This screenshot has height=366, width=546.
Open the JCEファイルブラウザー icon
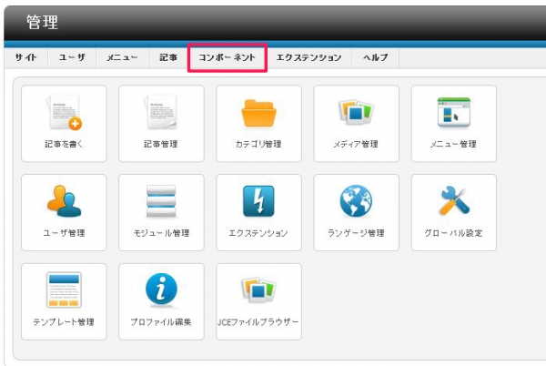point(258,290)
